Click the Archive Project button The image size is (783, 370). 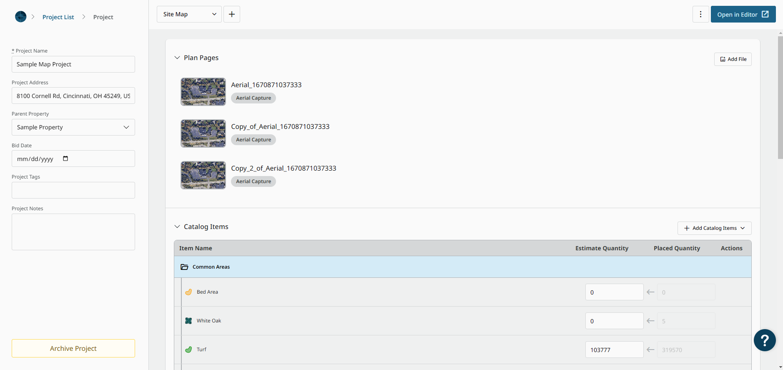pos(73,348)
